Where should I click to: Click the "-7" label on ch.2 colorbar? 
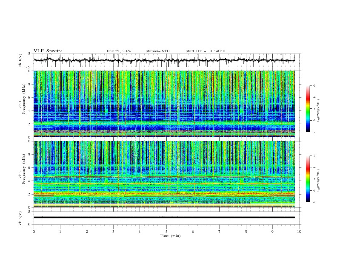click(314, 202)
